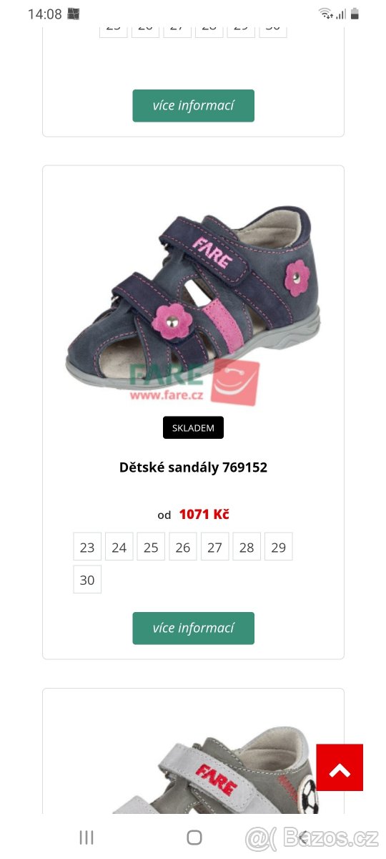
Task: Pick size 28 option
Action: [x=247, y=547]
